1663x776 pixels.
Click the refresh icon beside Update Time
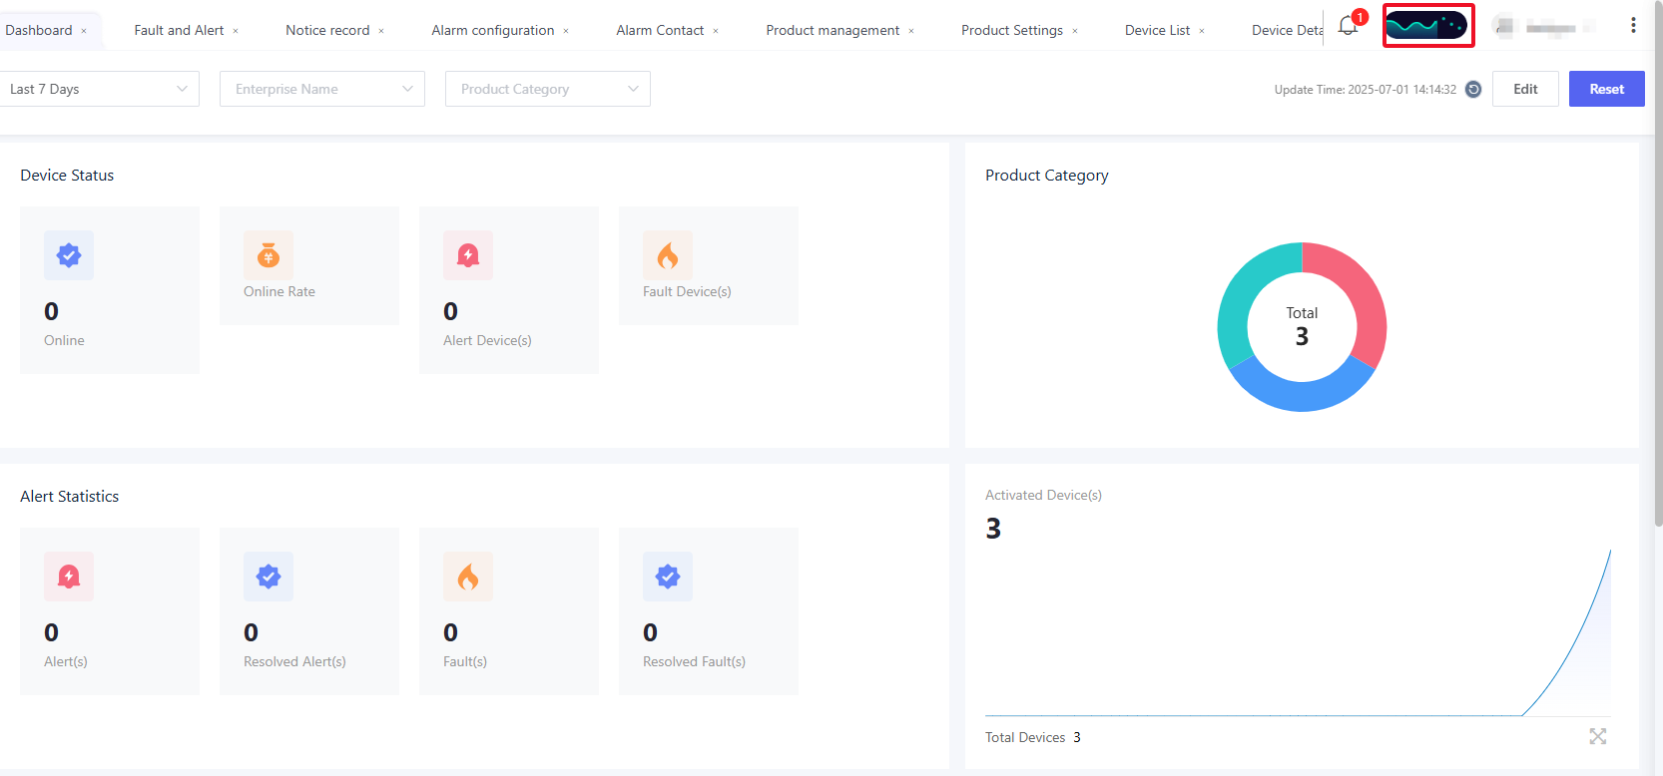[x=1473, y=90]
